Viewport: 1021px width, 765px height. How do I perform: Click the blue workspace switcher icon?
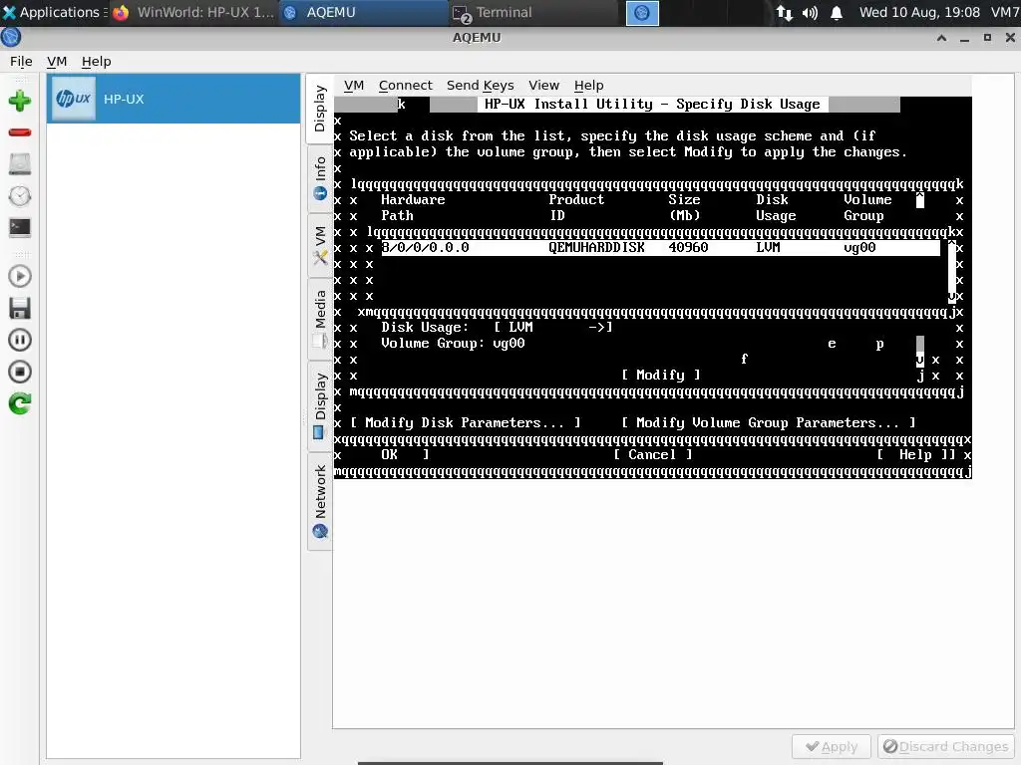click(642, 12)
